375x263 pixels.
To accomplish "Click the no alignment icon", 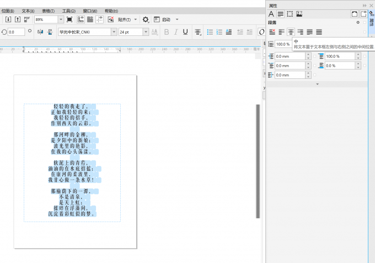I will click(272, 32).
